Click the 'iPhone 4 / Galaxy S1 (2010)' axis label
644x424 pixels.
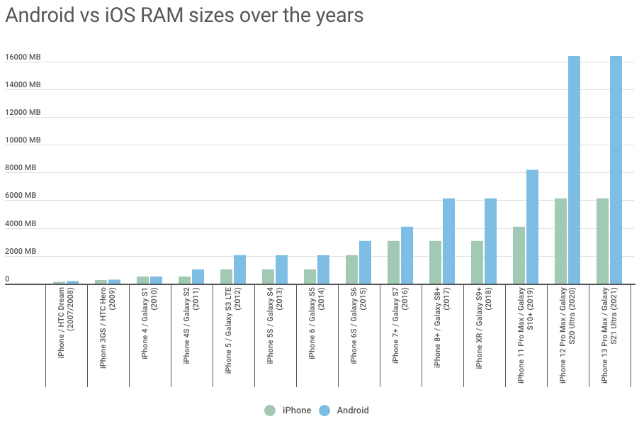pyautogui.click(x=149, y=323)
